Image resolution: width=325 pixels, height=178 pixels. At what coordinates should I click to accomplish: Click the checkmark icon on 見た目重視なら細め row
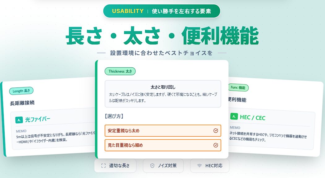coord(215,145)
